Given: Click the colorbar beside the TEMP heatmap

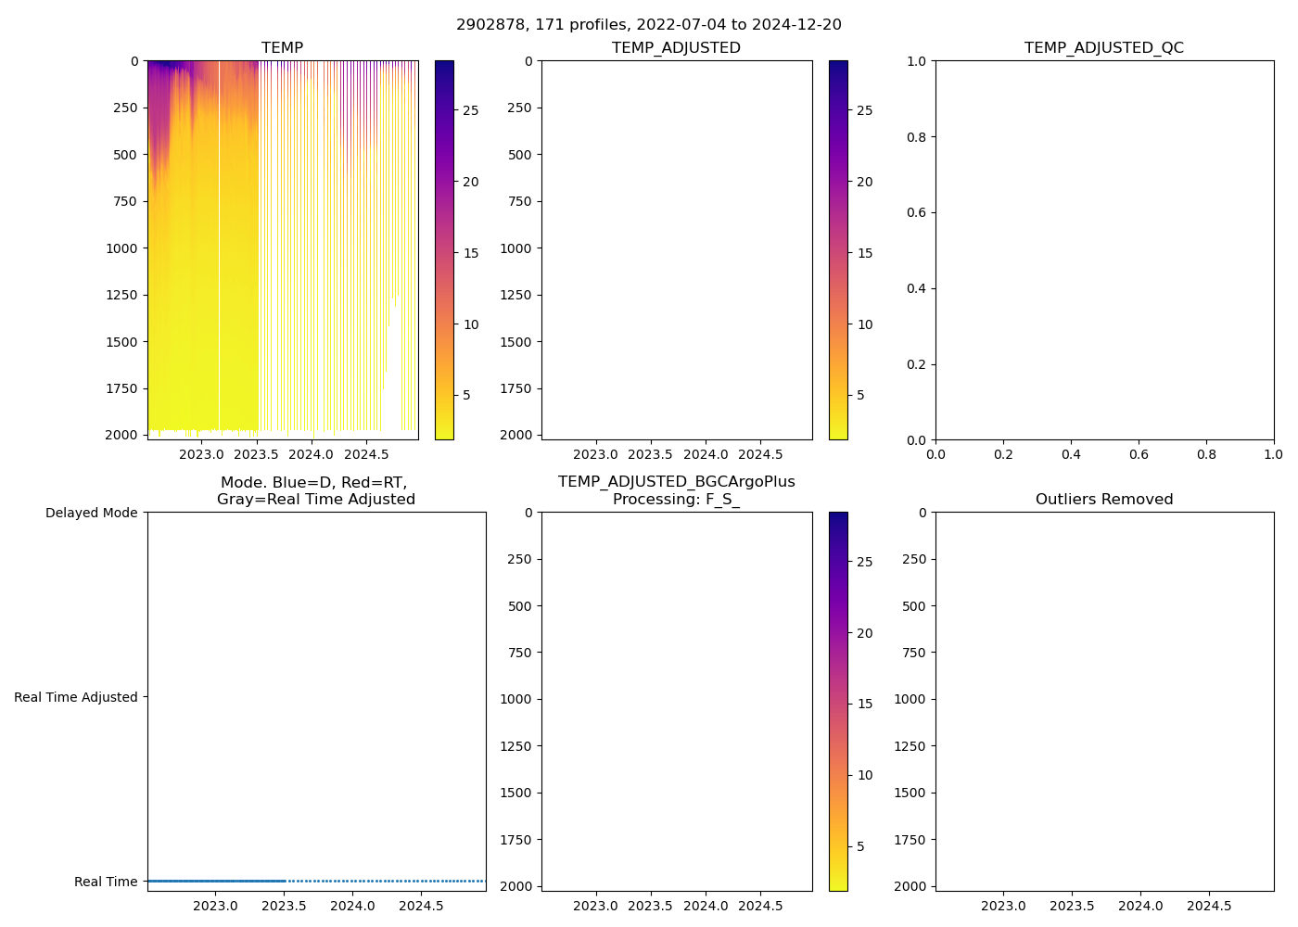Looking at the screenshot, I should click(x=444, y=250).
